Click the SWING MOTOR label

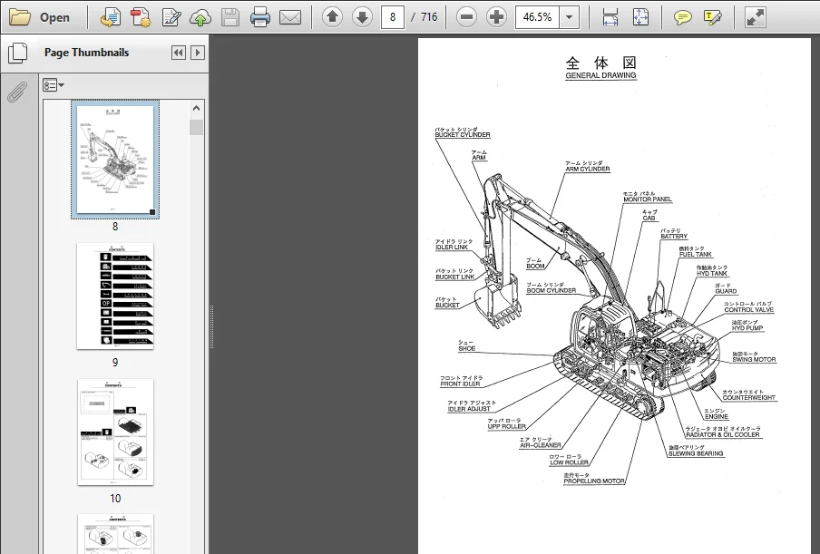coord(754,360)
